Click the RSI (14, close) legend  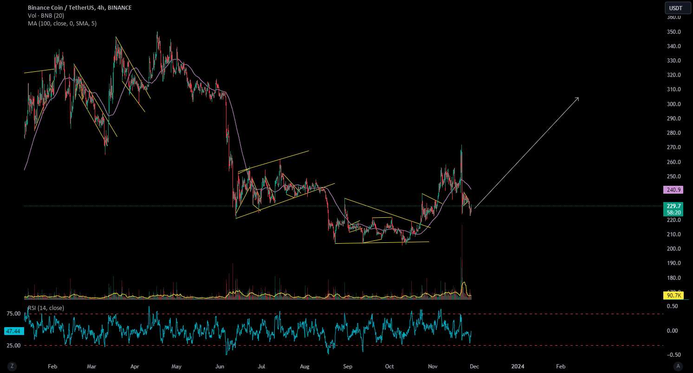click(x=45, y=308)
